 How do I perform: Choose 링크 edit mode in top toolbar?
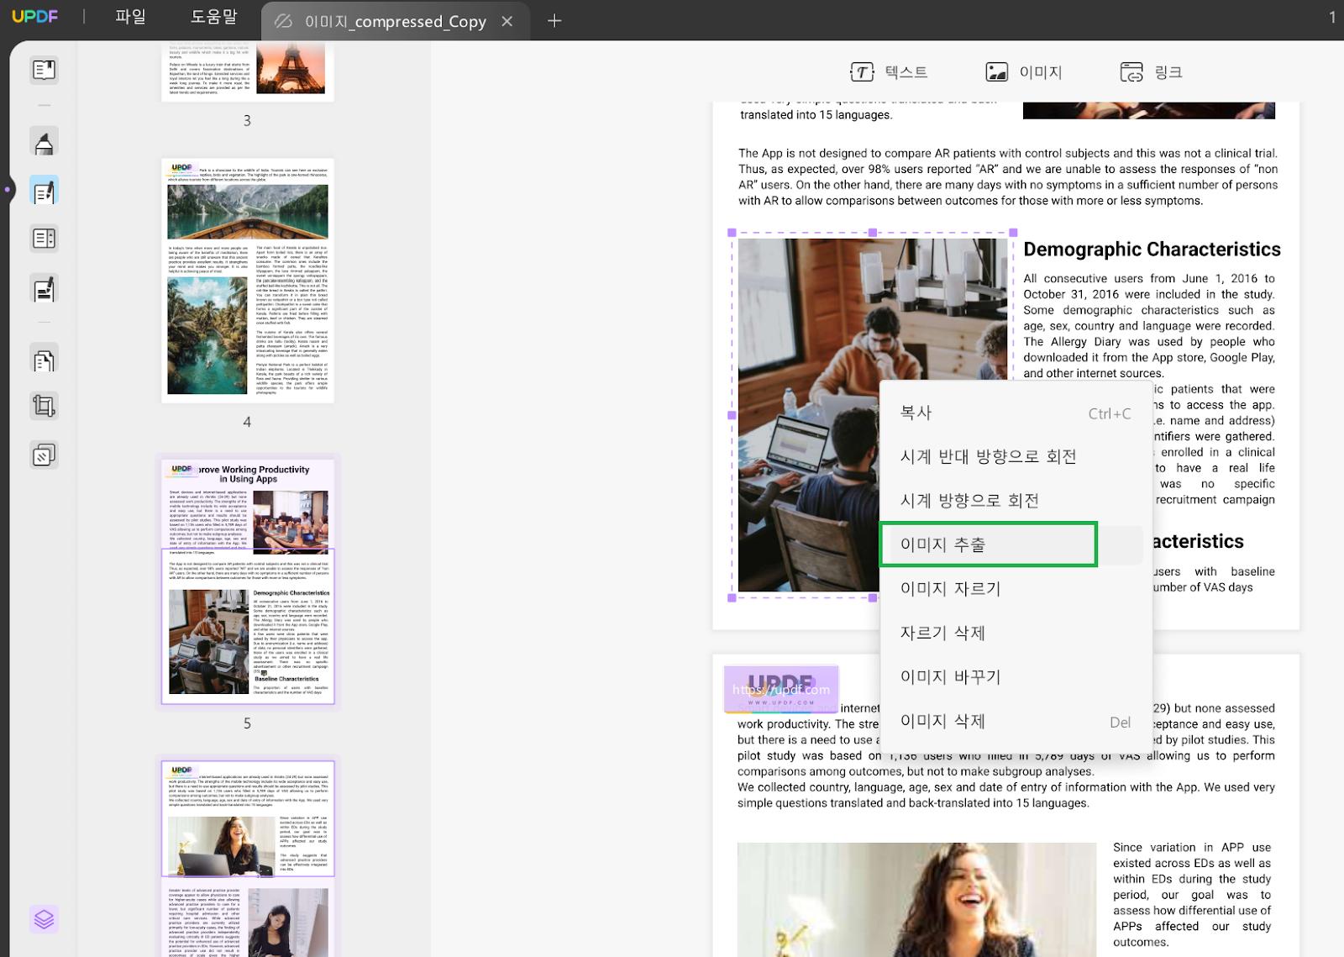(x=1151, y=72)
